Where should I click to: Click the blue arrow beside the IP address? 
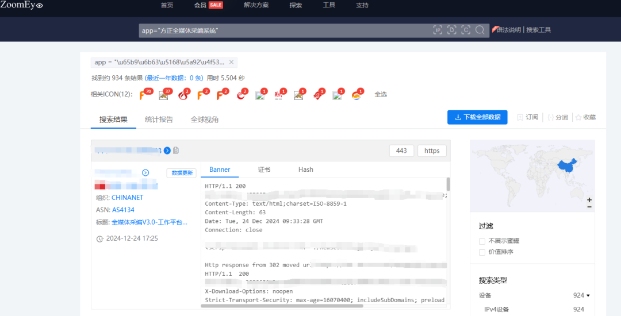(167, 151)
